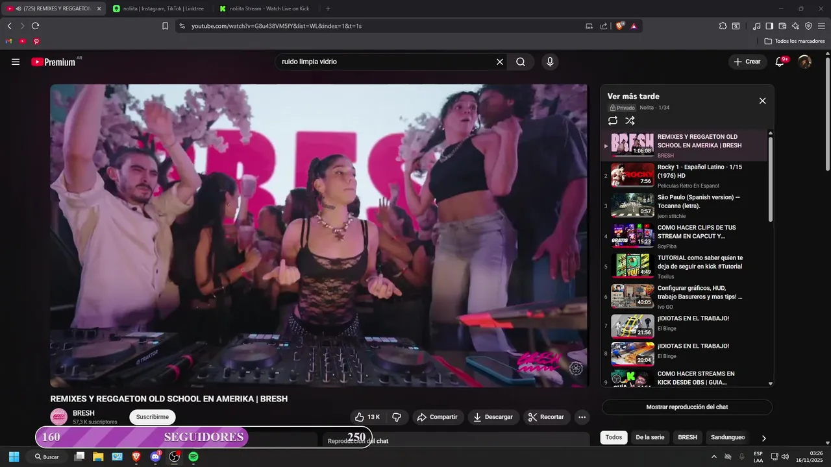The height and width of the screenshot is (467, 831).
Task: Toggle playlist loop
Action: [613, 121]
